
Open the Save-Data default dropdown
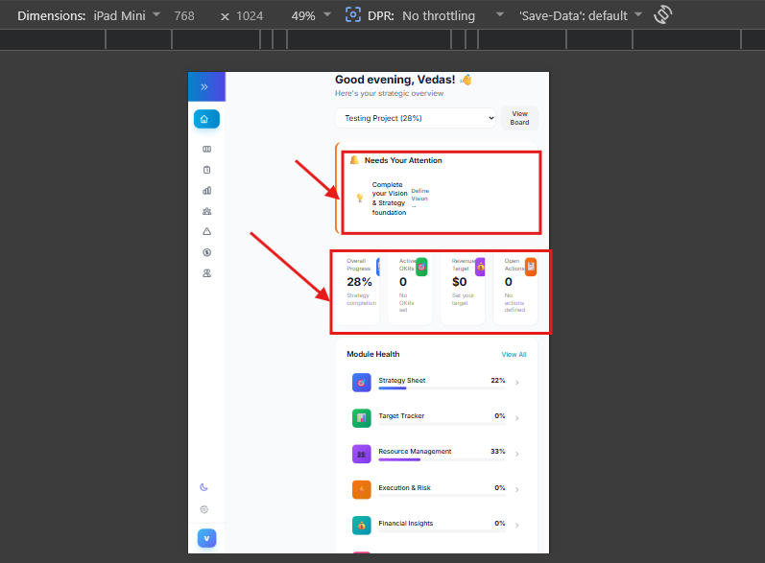[x=580, y=15]
